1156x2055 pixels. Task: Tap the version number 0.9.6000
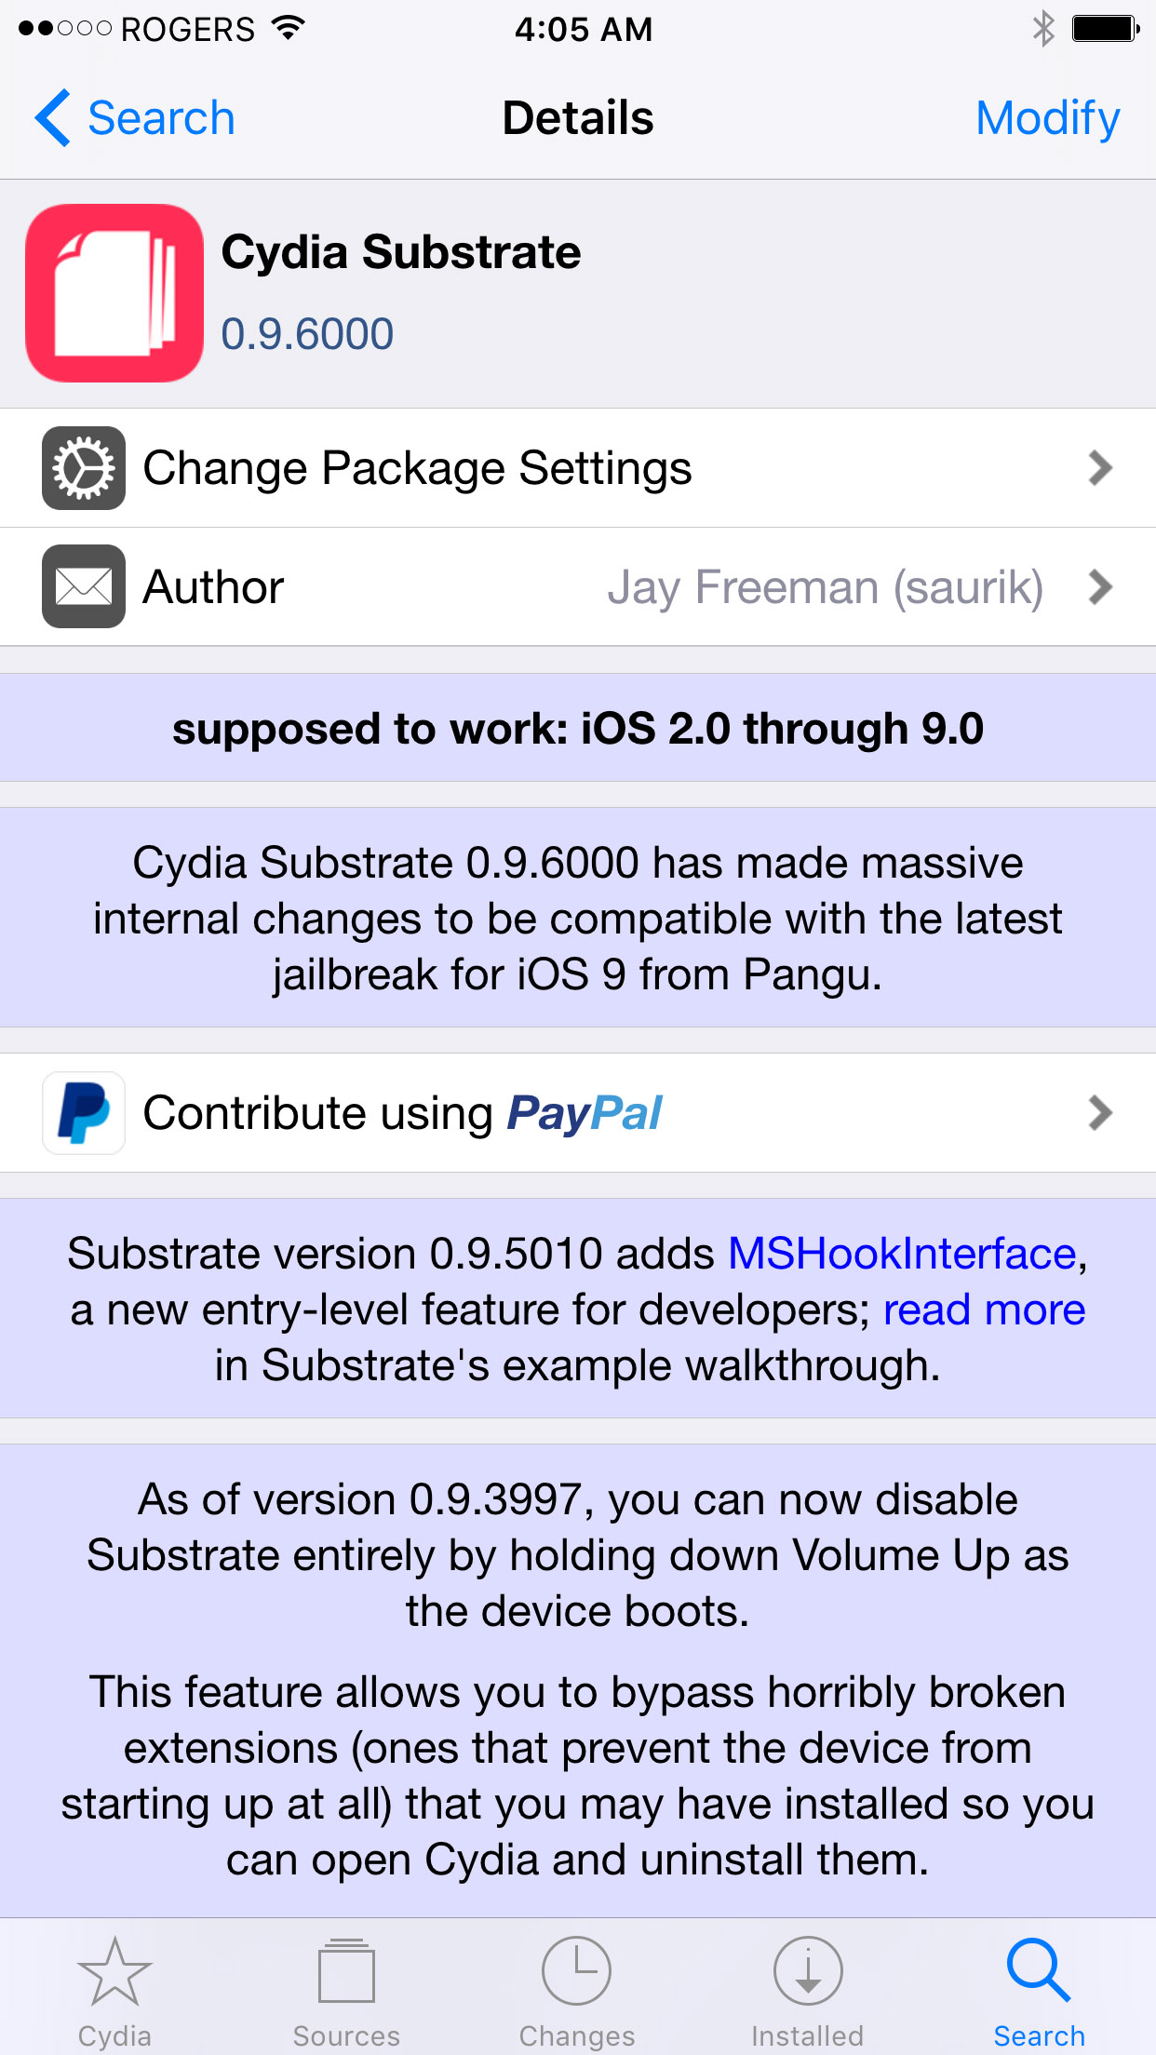click(x=307, y=334)
